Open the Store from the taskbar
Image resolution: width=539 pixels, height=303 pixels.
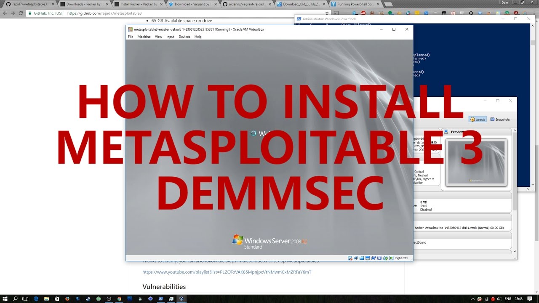point(57,299)
